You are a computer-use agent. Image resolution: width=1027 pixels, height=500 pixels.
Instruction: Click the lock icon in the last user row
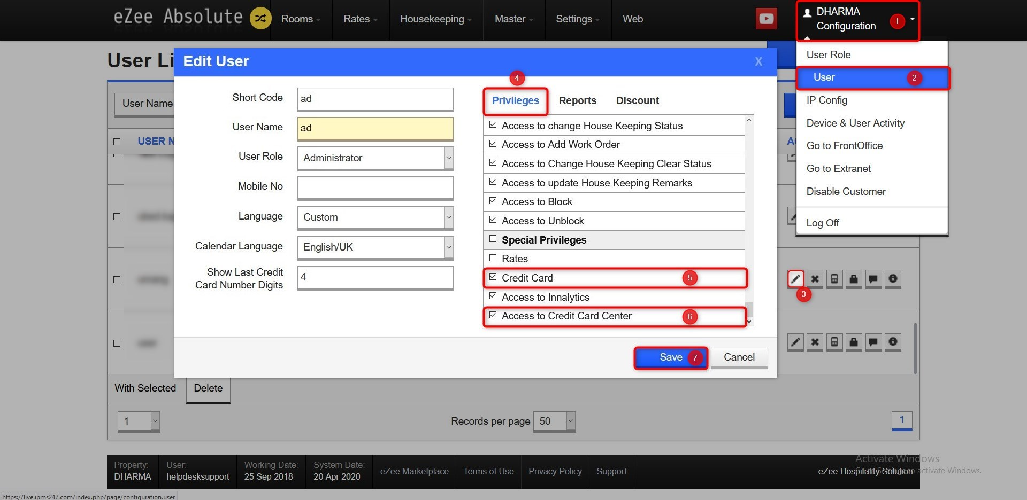tap(854, 342)
